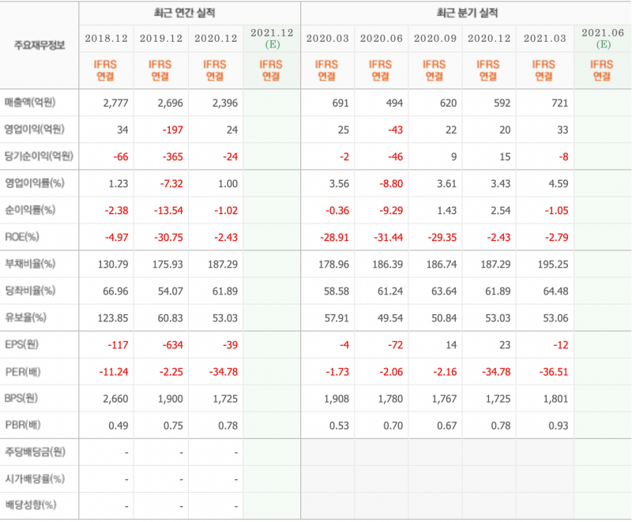632x522 pixels.
Task: Click debt ratio value 130.79
Action: pyautogui.click(x=113, y=265)
